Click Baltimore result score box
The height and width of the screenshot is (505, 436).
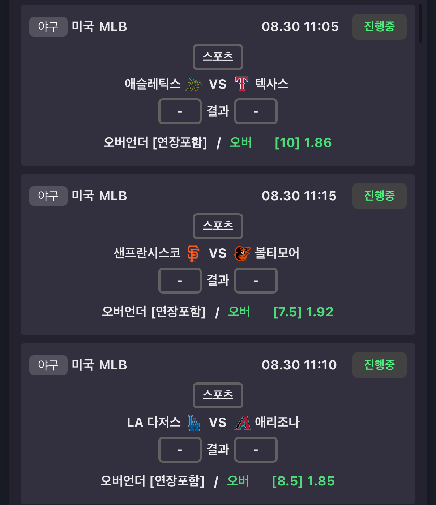(x=256, y=281)
